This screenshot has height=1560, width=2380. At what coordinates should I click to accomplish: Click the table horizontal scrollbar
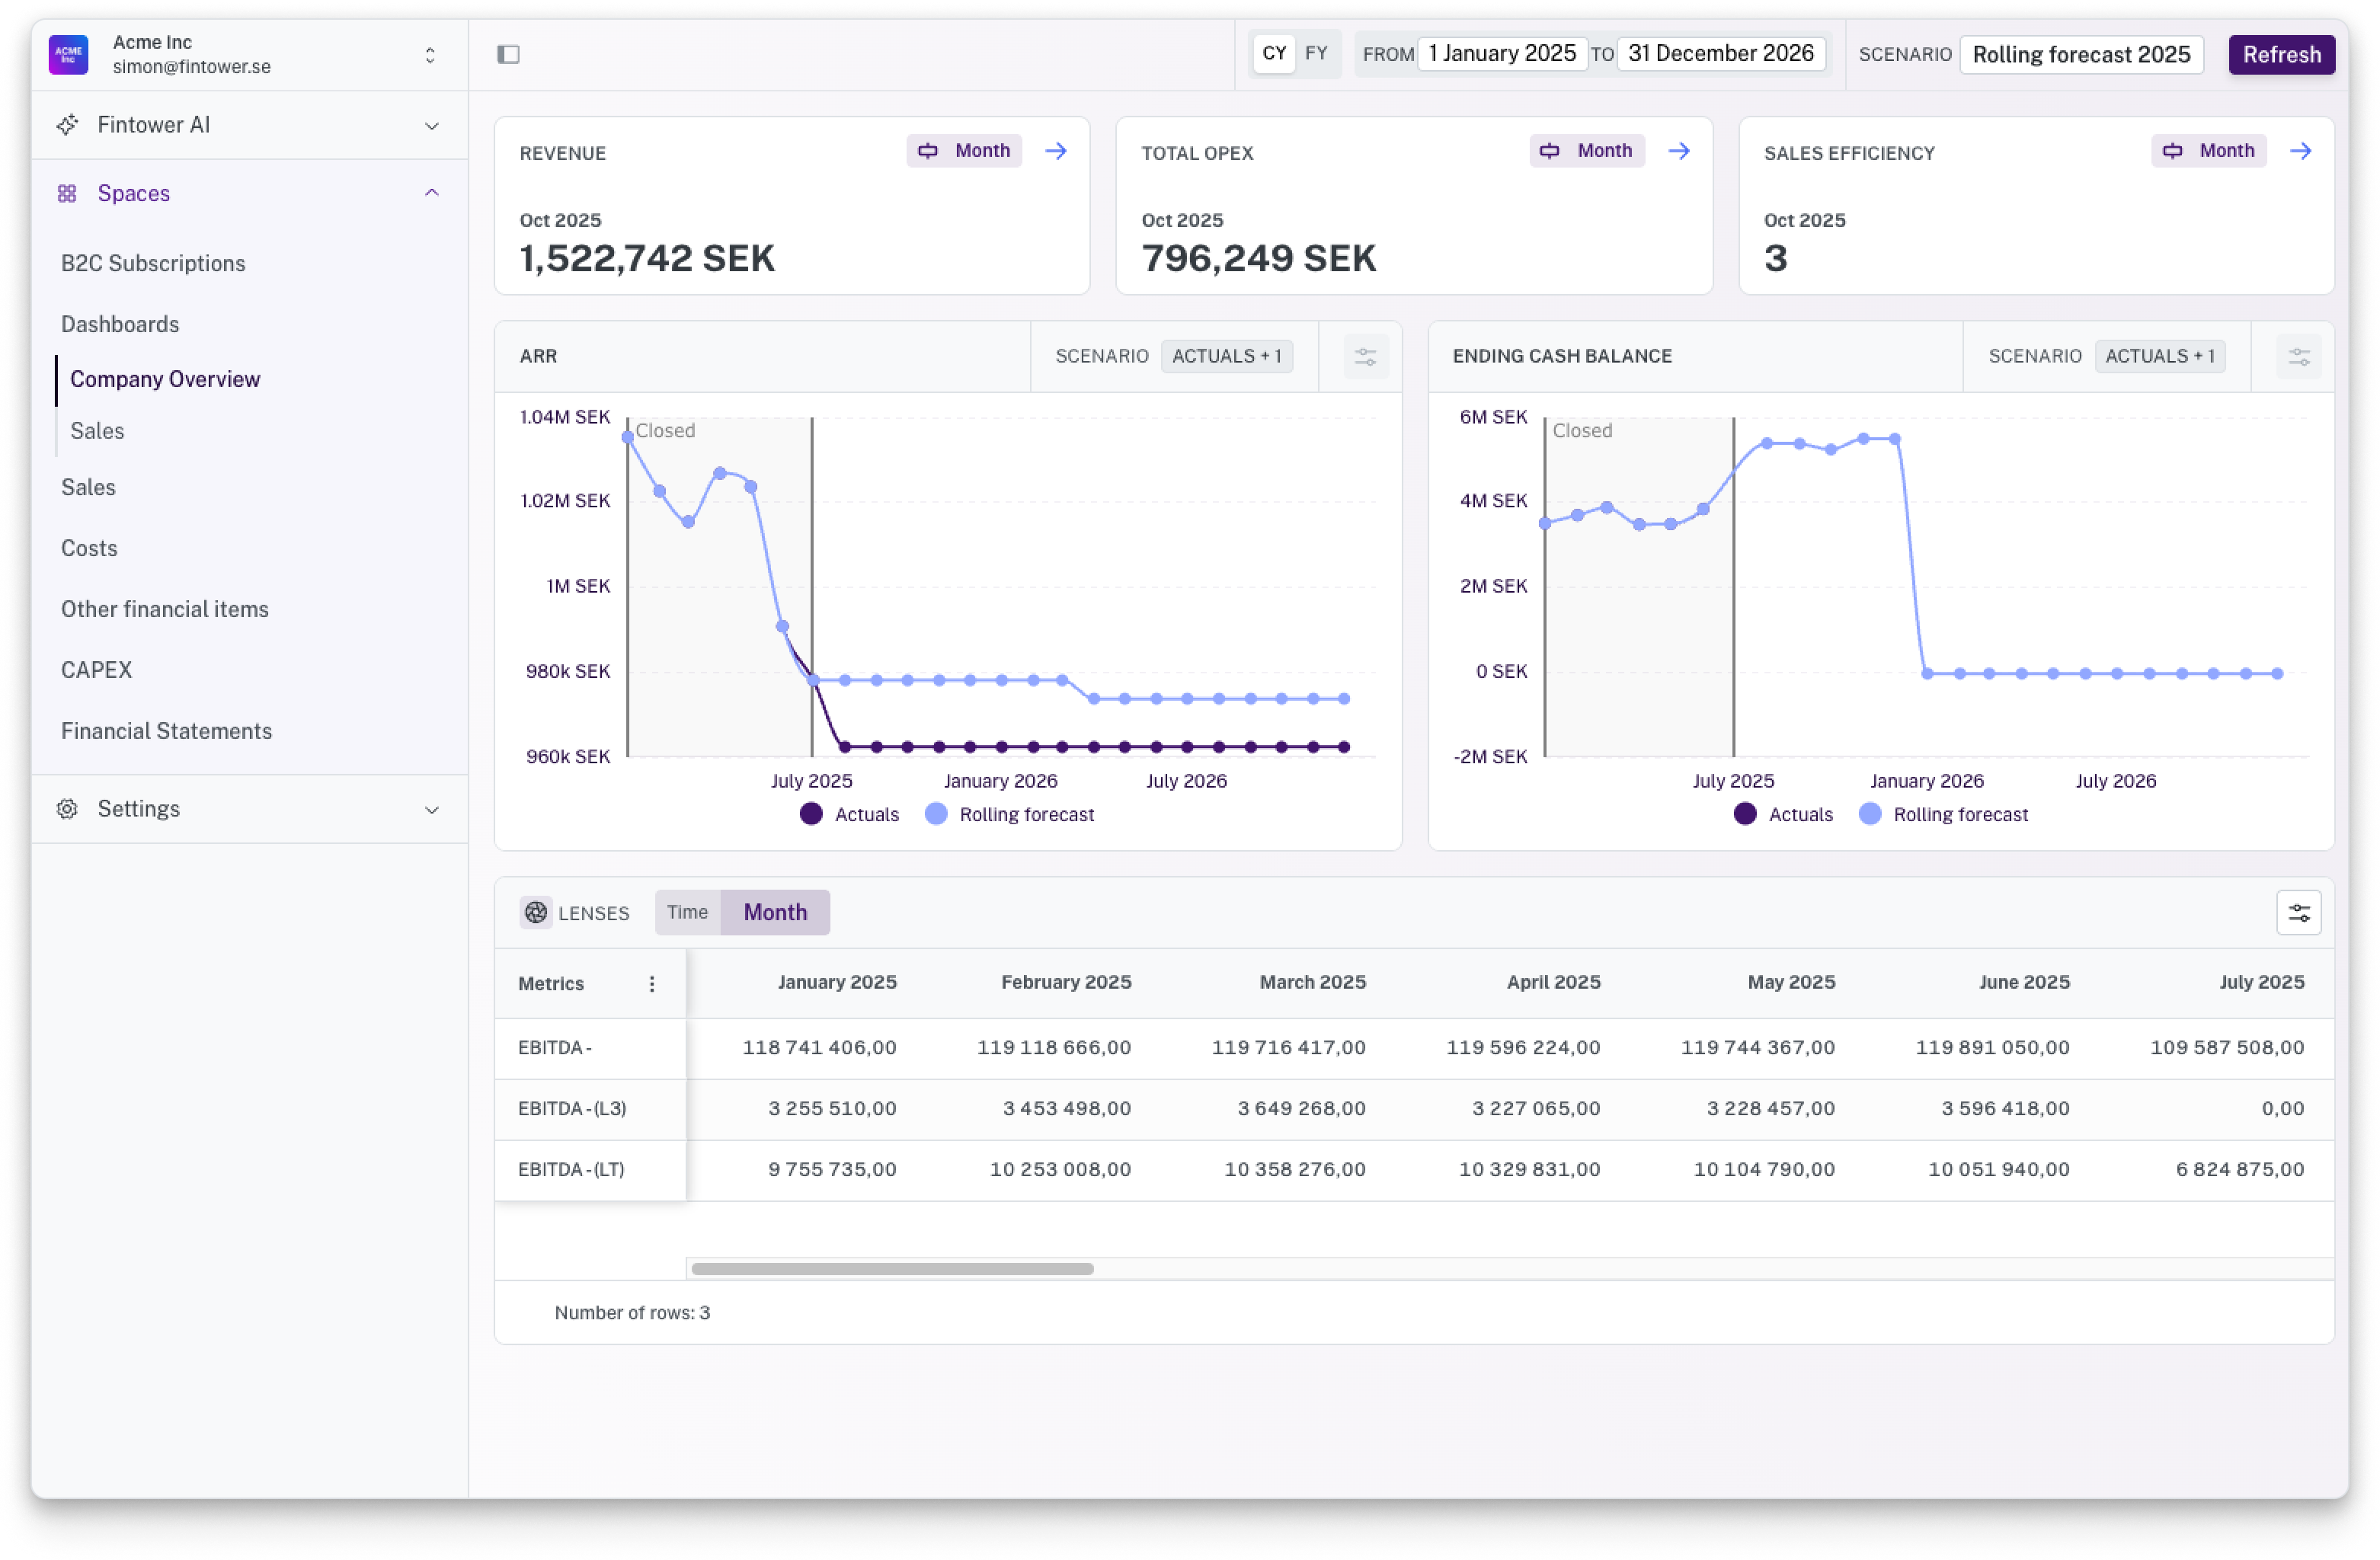coord(892,1269)
